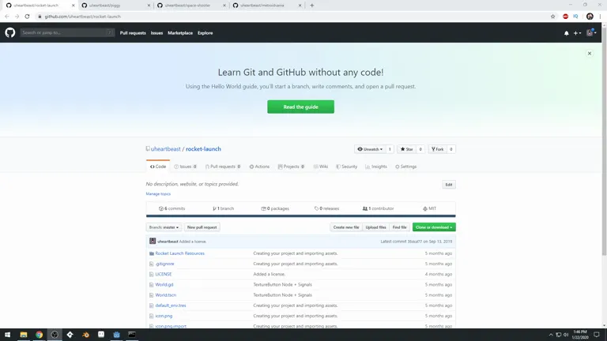Open the Security tab

coord(347,167)
